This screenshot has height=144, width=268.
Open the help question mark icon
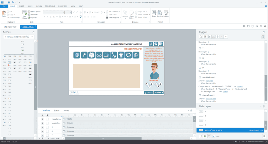pyautogui.click(x=266, y=6)
